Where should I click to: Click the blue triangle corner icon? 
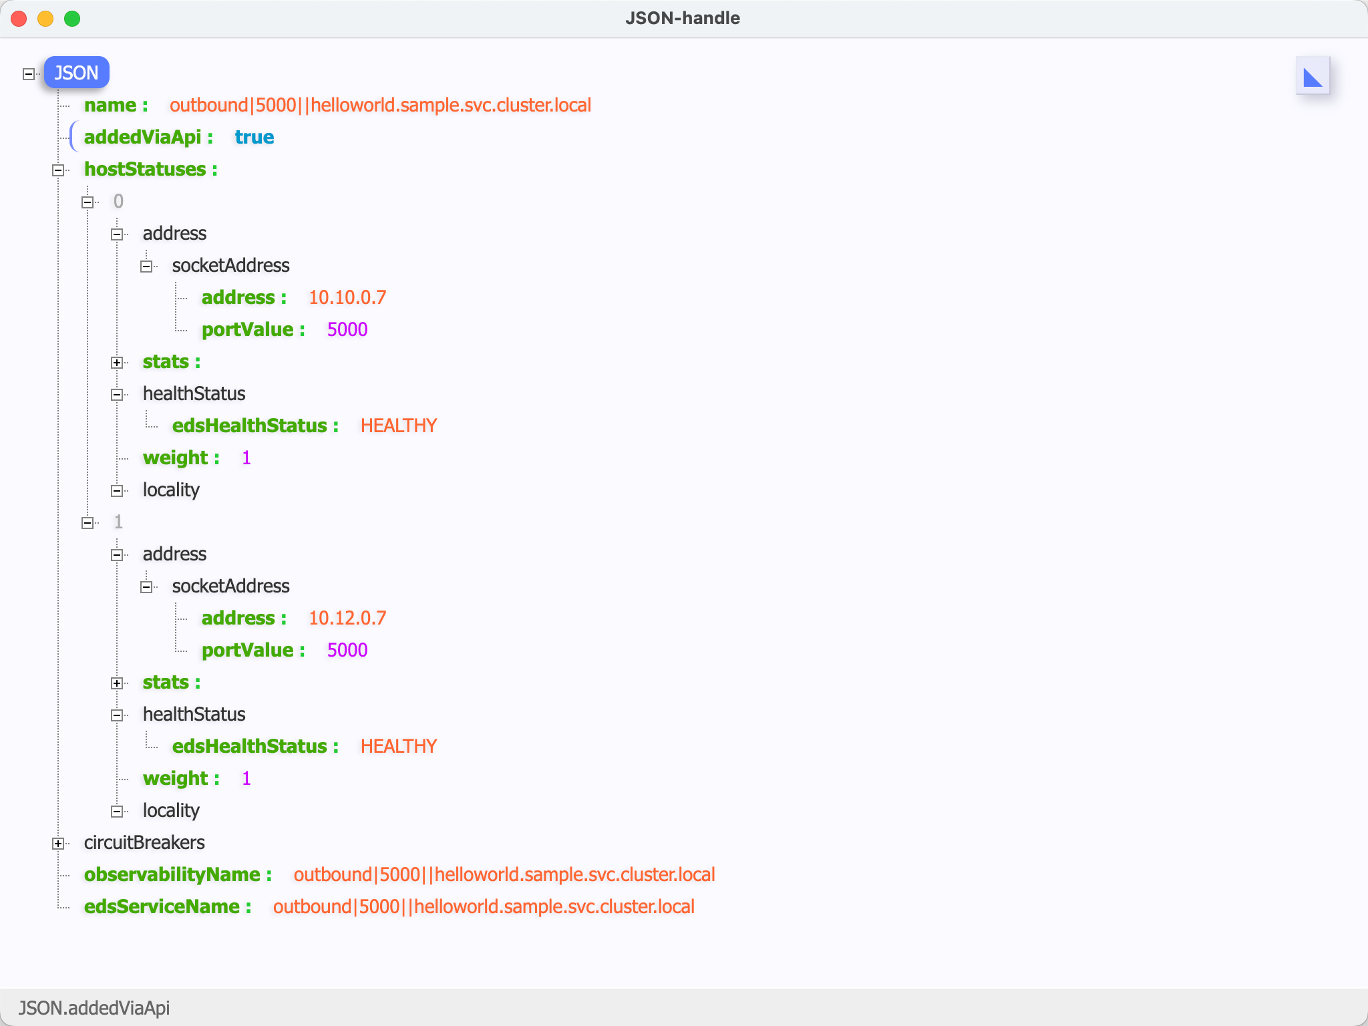tap(1313, 76)
